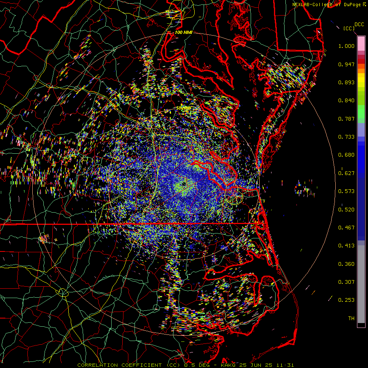
Task: Select the 0.893 legend value
Action: (346, 82)
